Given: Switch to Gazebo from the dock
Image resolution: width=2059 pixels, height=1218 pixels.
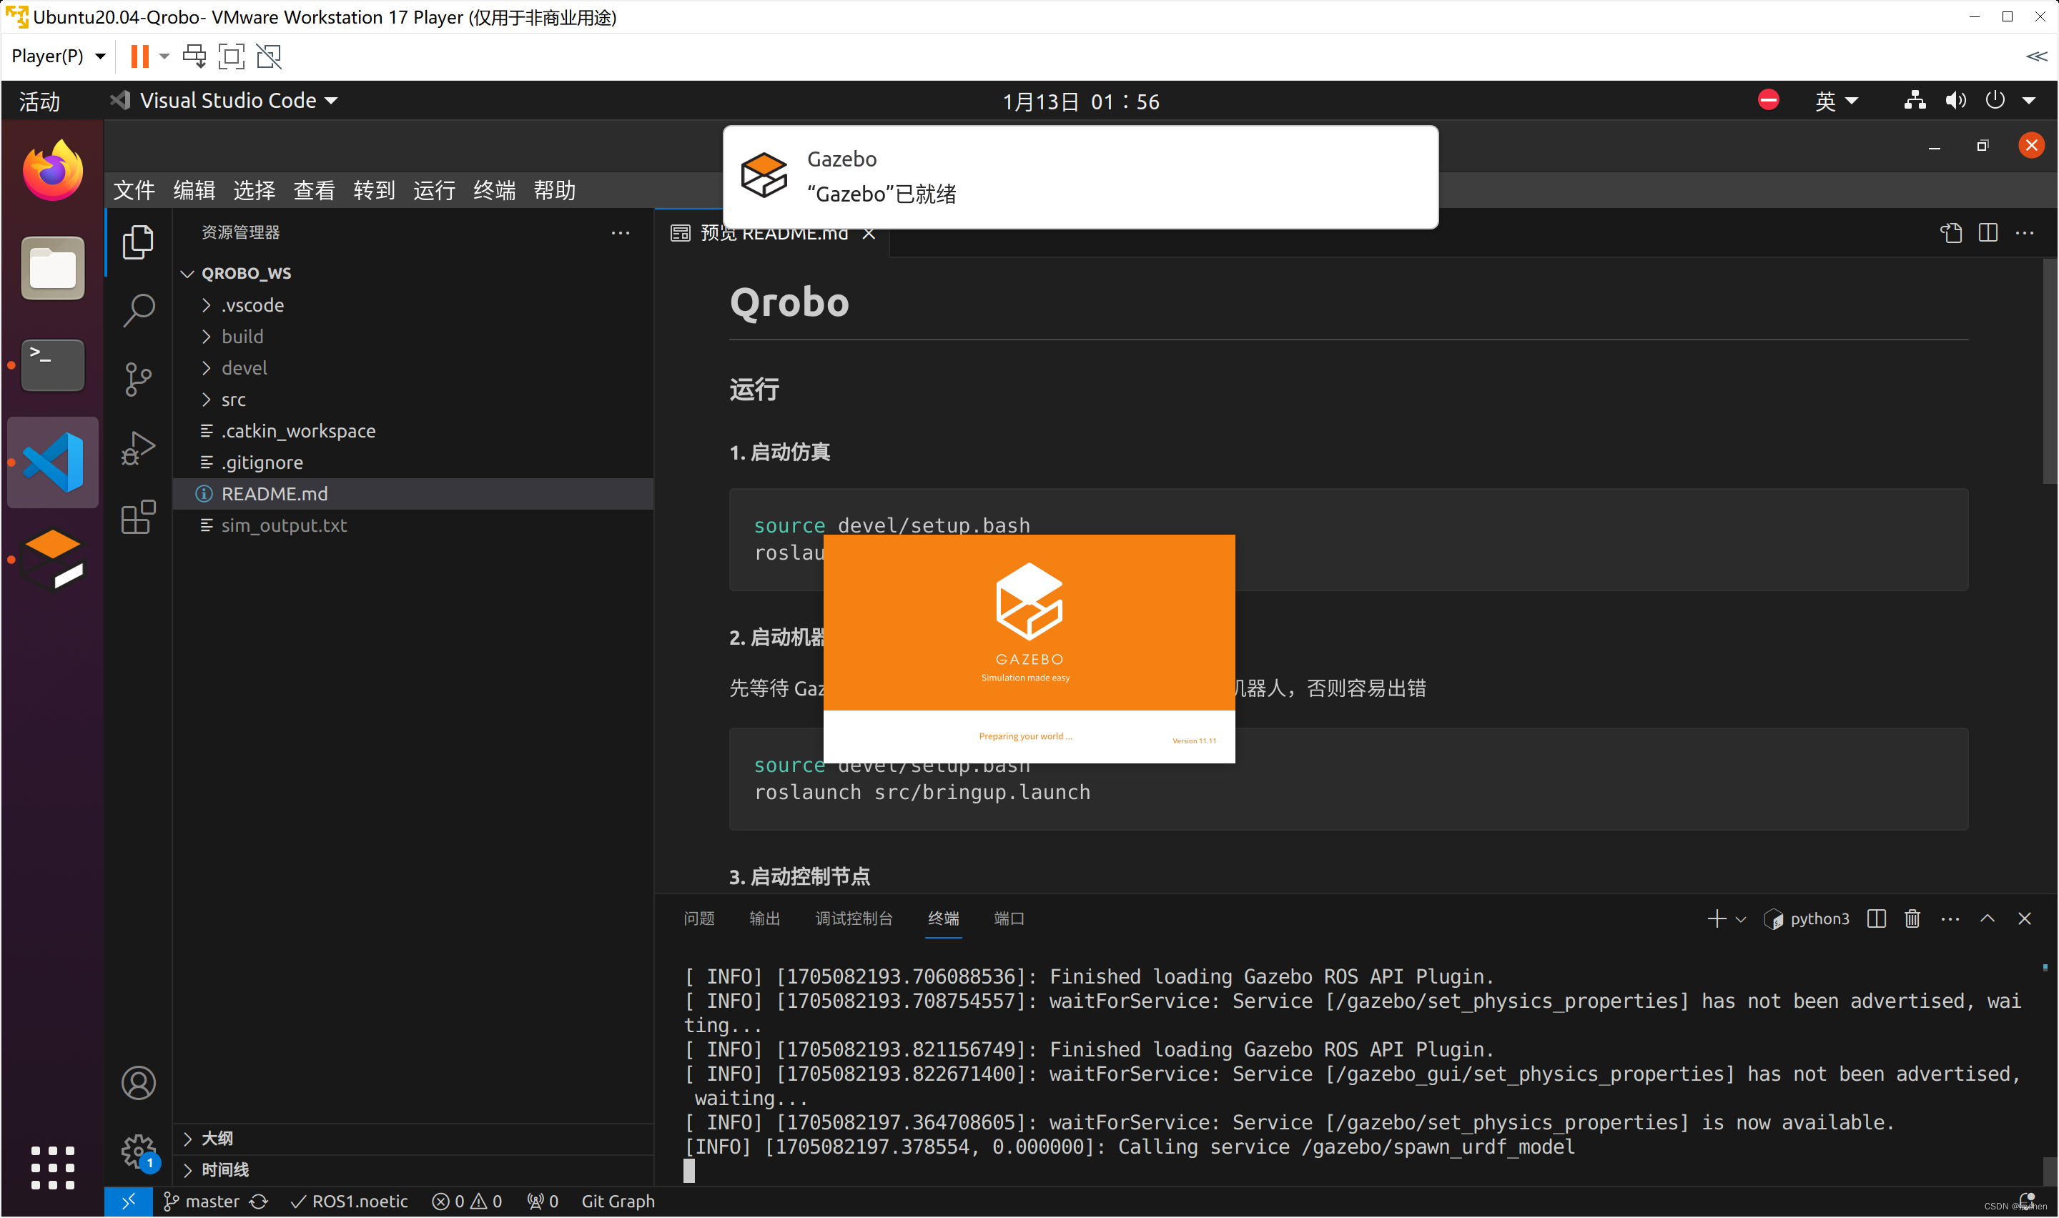Looking at the screenshot, I should pyautogui.click(x=52, y=560).
